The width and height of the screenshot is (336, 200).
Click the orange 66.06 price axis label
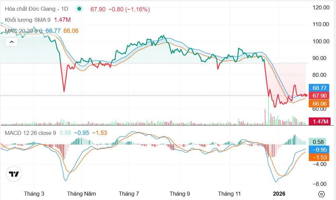pyautogui.click(x=319, y=104)
